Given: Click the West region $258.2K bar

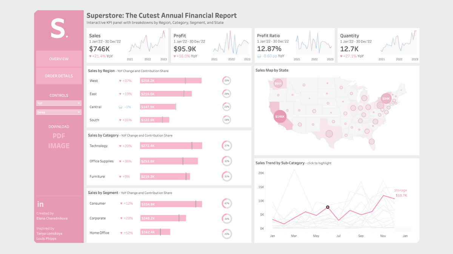Looking at the screenshot, I should pos(171,81).
